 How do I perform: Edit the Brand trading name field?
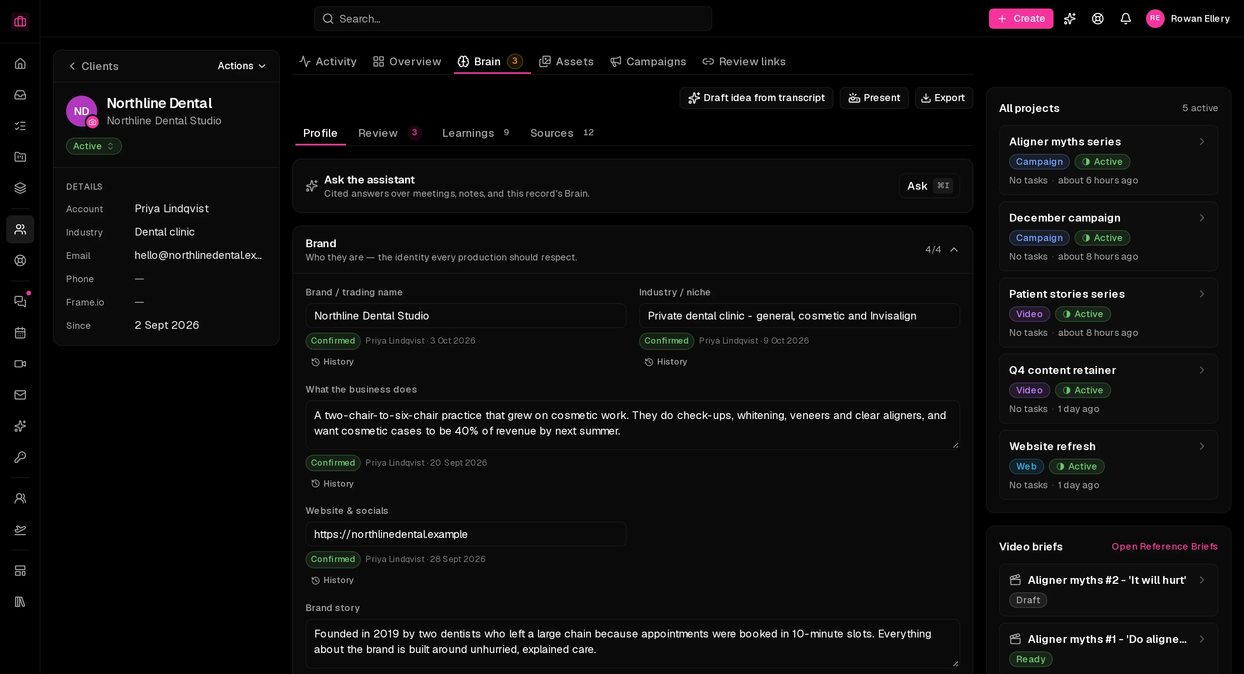click(466, 316)
